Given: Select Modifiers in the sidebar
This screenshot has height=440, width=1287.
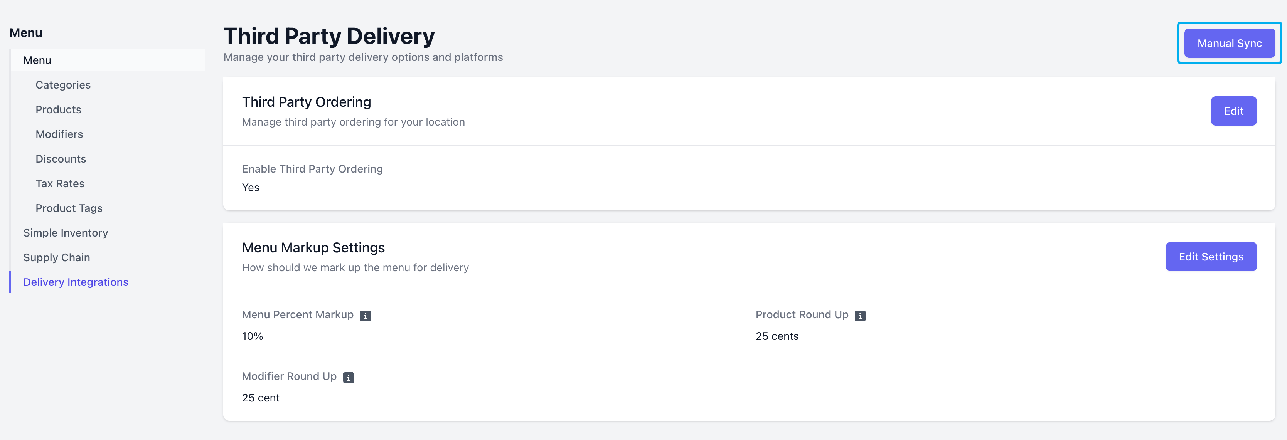Looking at the screenshot, I should point(59,134).
